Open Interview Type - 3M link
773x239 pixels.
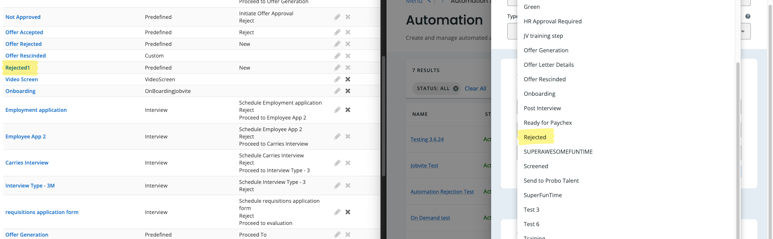(x=30, y=185)
